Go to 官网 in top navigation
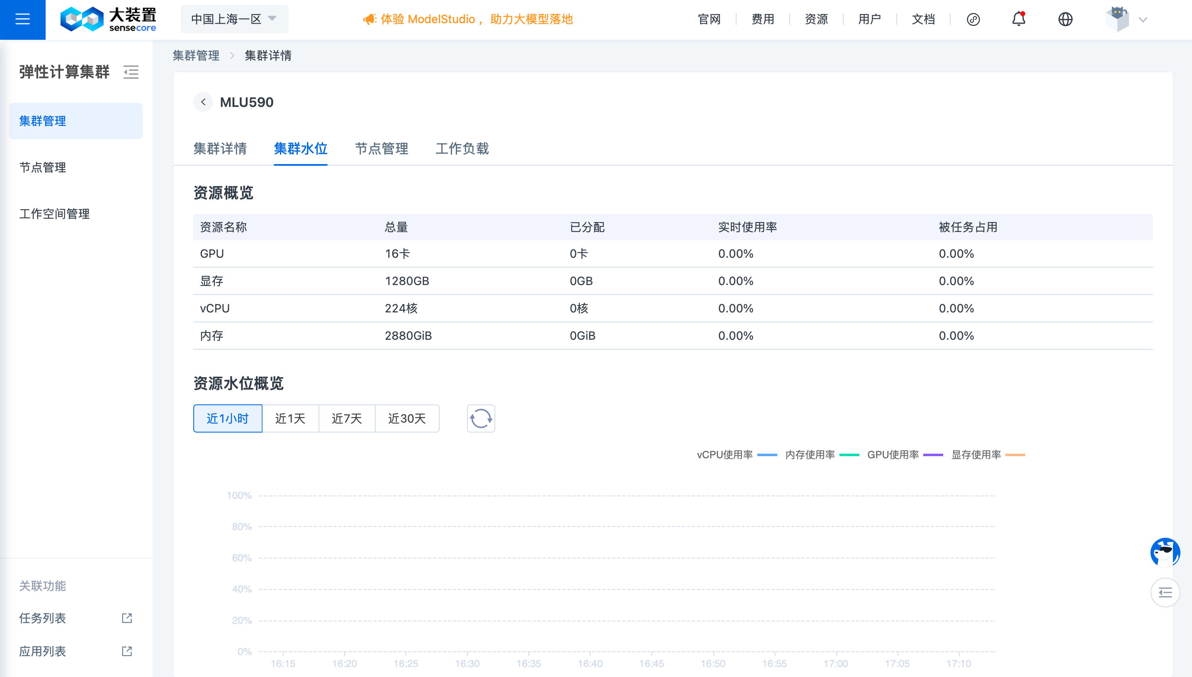This screenshot has height=677, width=1192. (x=709, y=19)
